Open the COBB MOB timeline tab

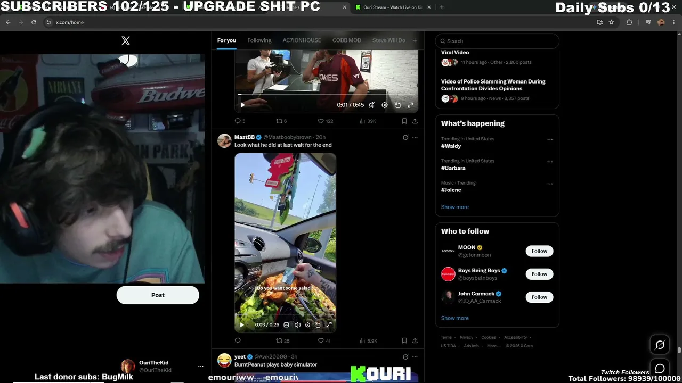click(347, 40)
